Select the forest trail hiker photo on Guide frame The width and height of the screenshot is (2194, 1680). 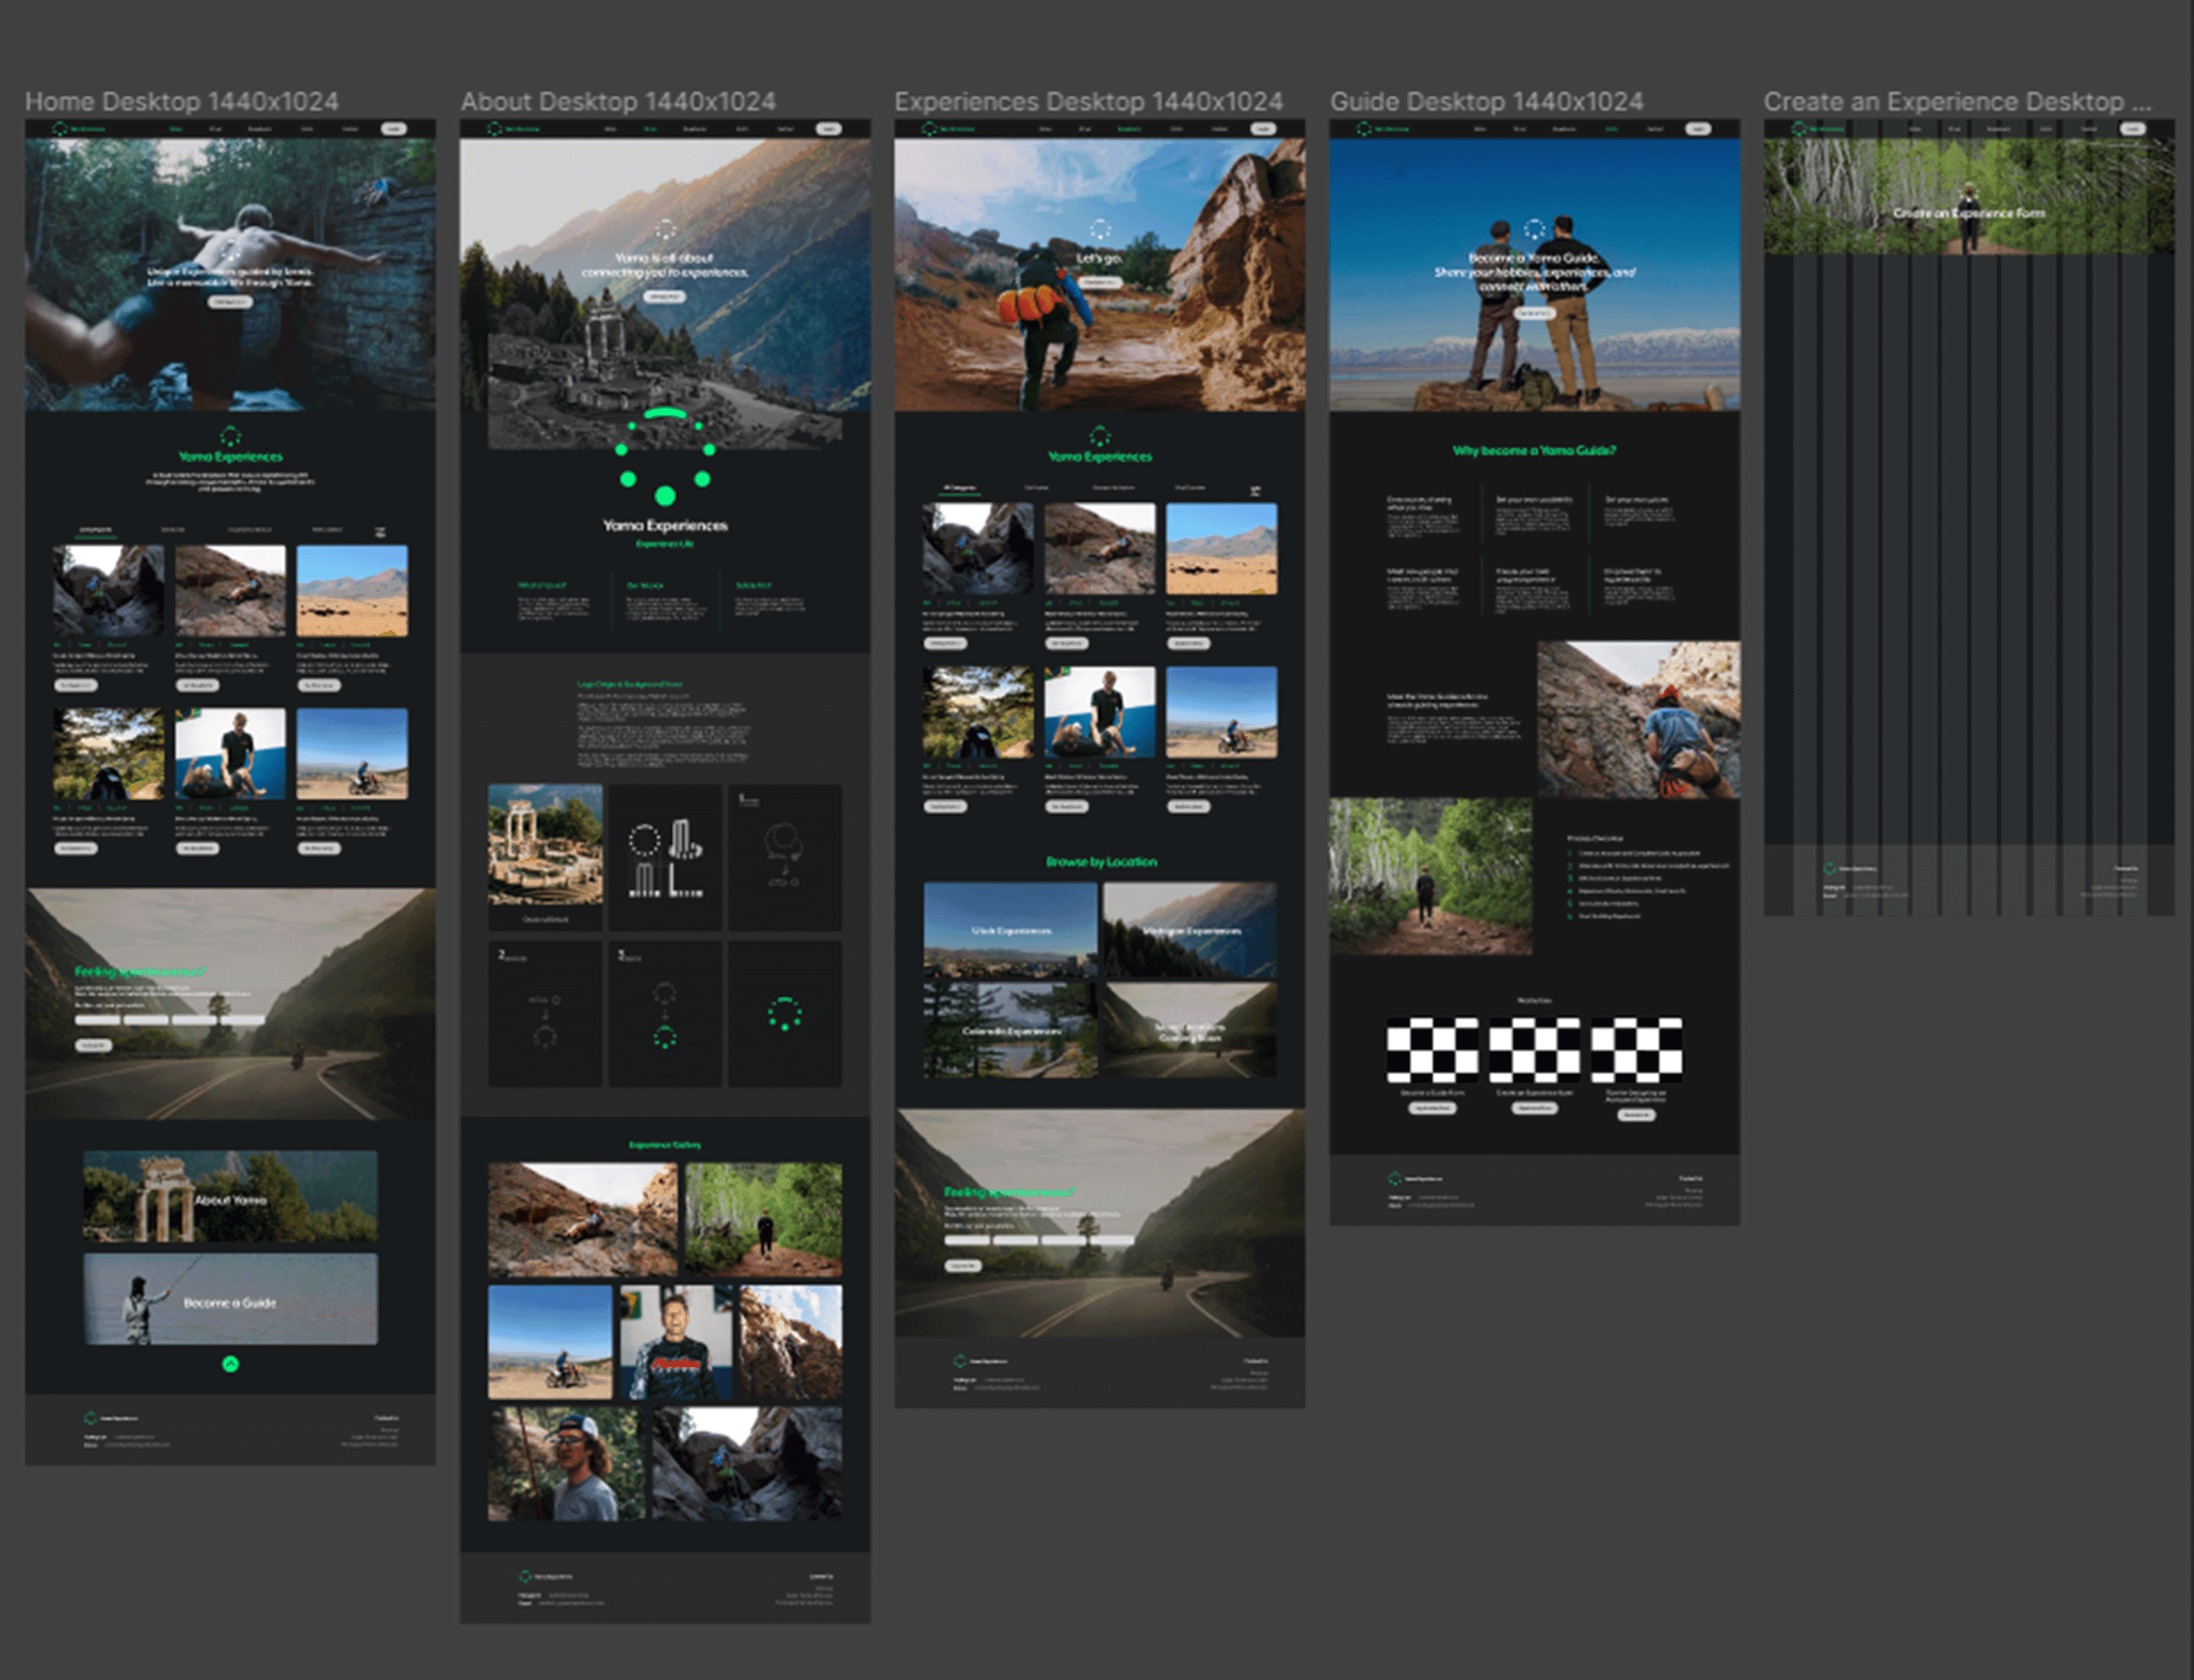tap(1430, 876)
